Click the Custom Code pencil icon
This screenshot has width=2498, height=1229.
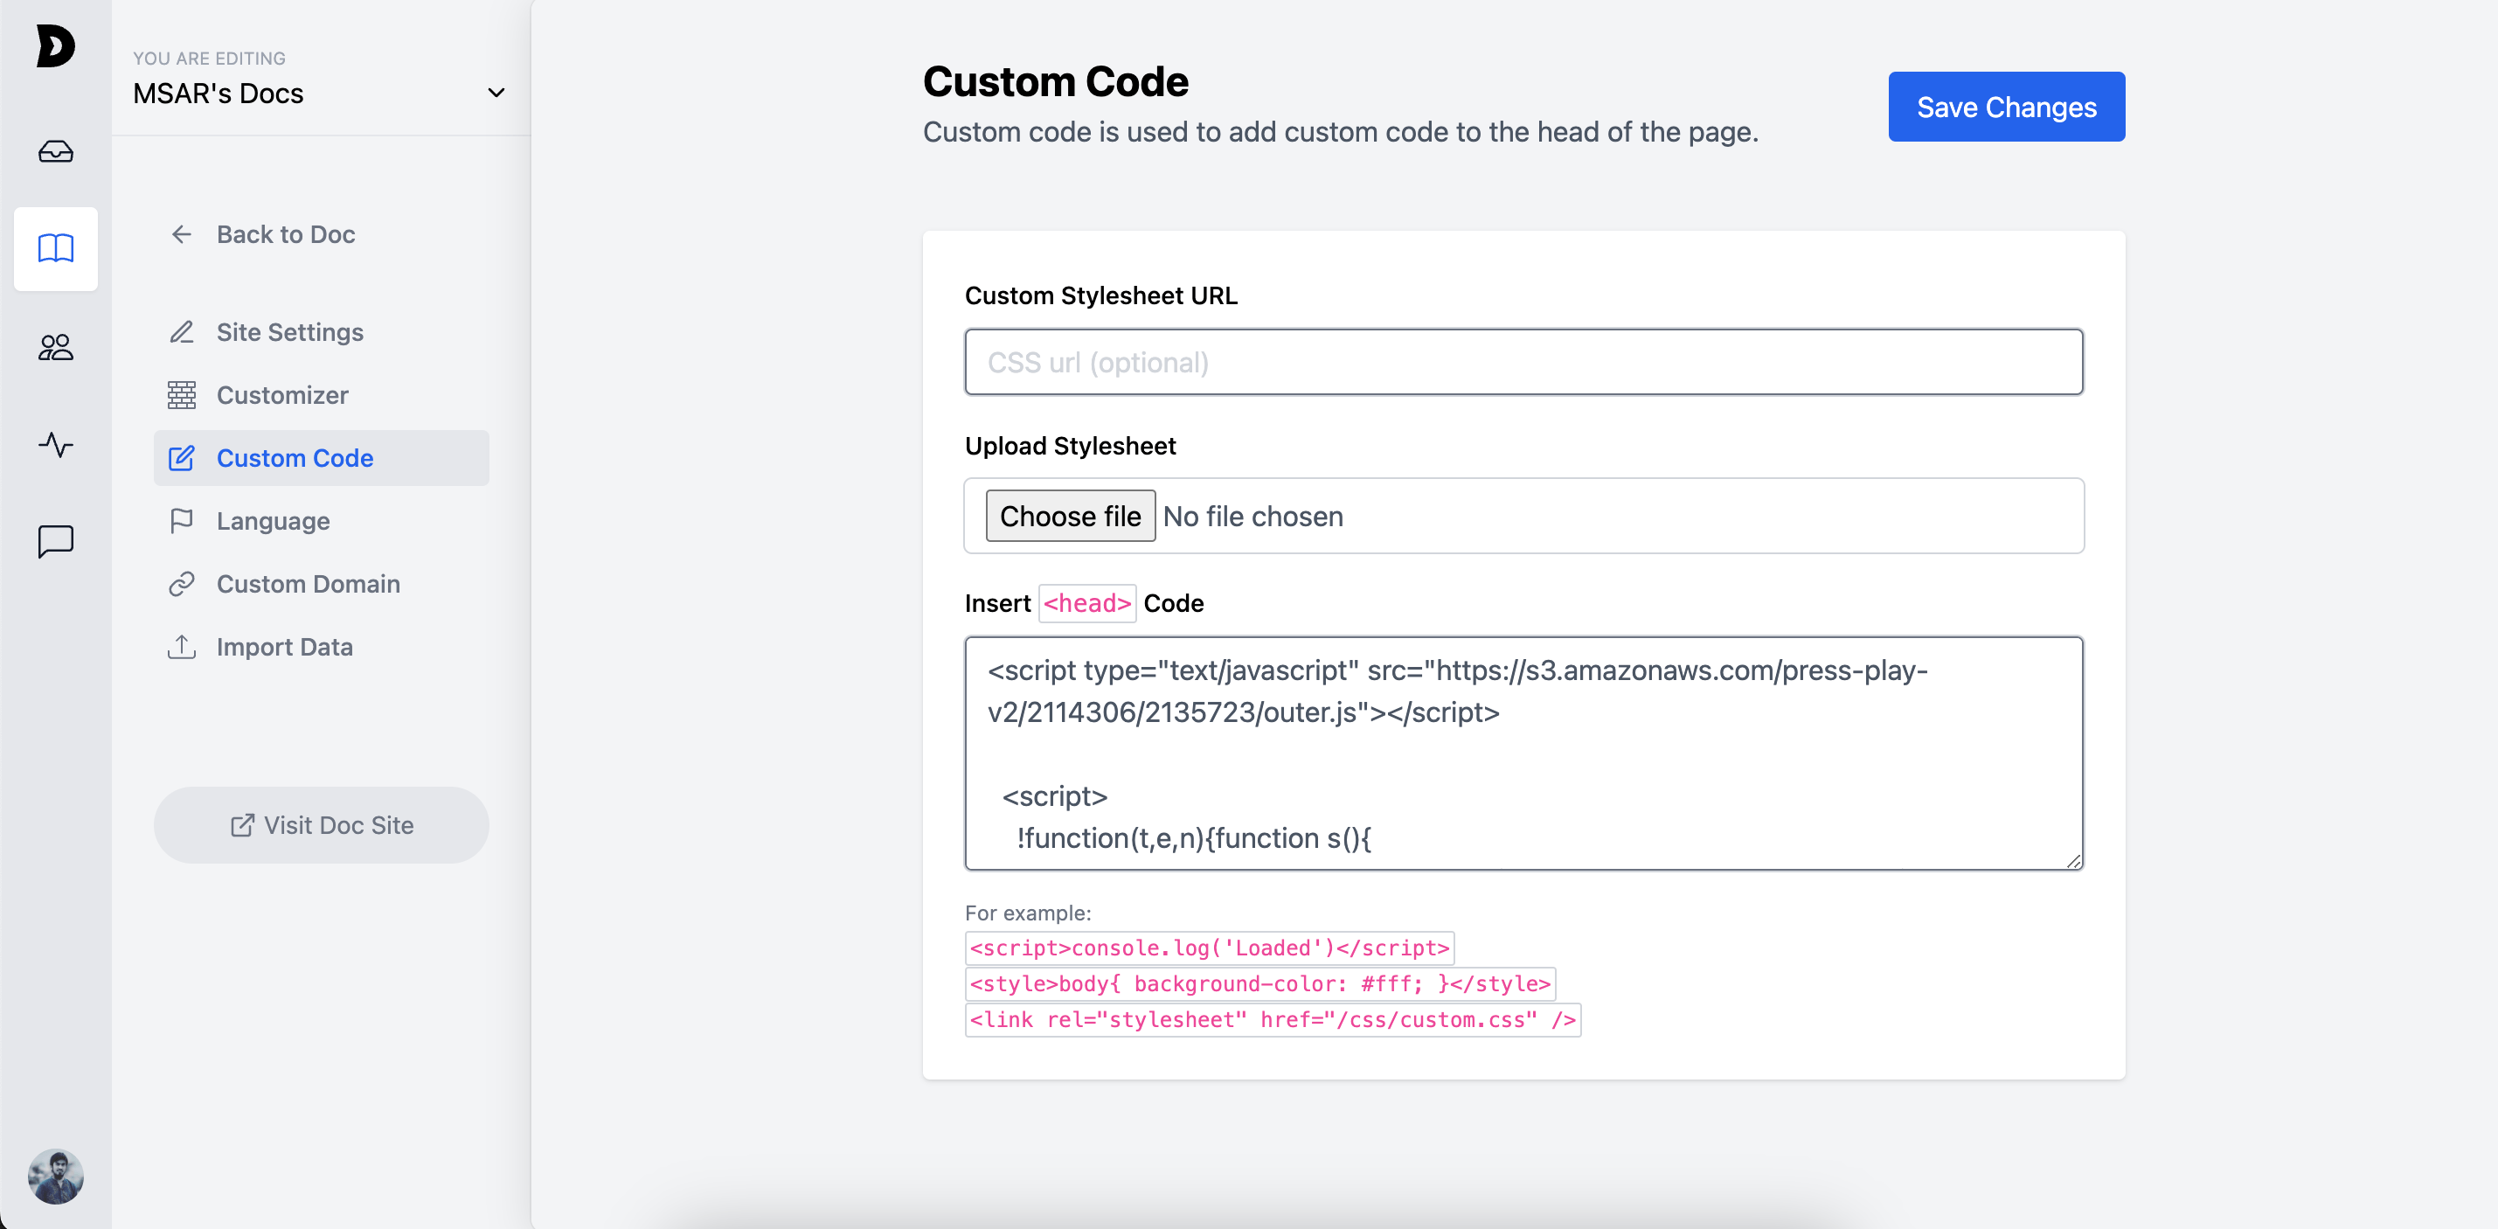pyautogui.click(x=182, y=457)
